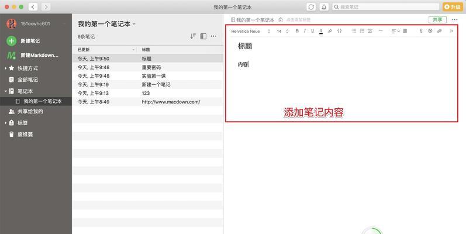Insert a numbered list

click(x=362, y=31)
